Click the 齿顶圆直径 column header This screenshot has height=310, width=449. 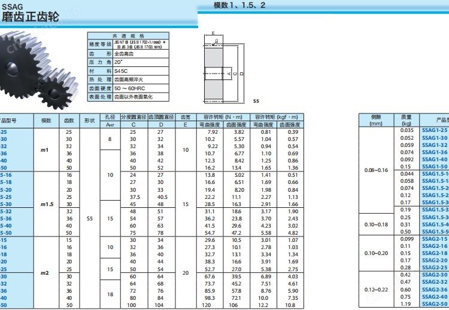(161, 117)
